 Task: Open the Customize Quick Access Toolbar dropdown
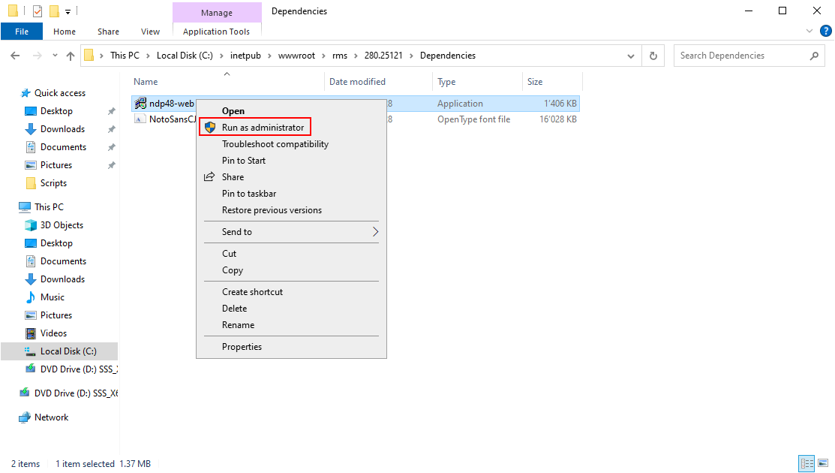click(68, 11)
